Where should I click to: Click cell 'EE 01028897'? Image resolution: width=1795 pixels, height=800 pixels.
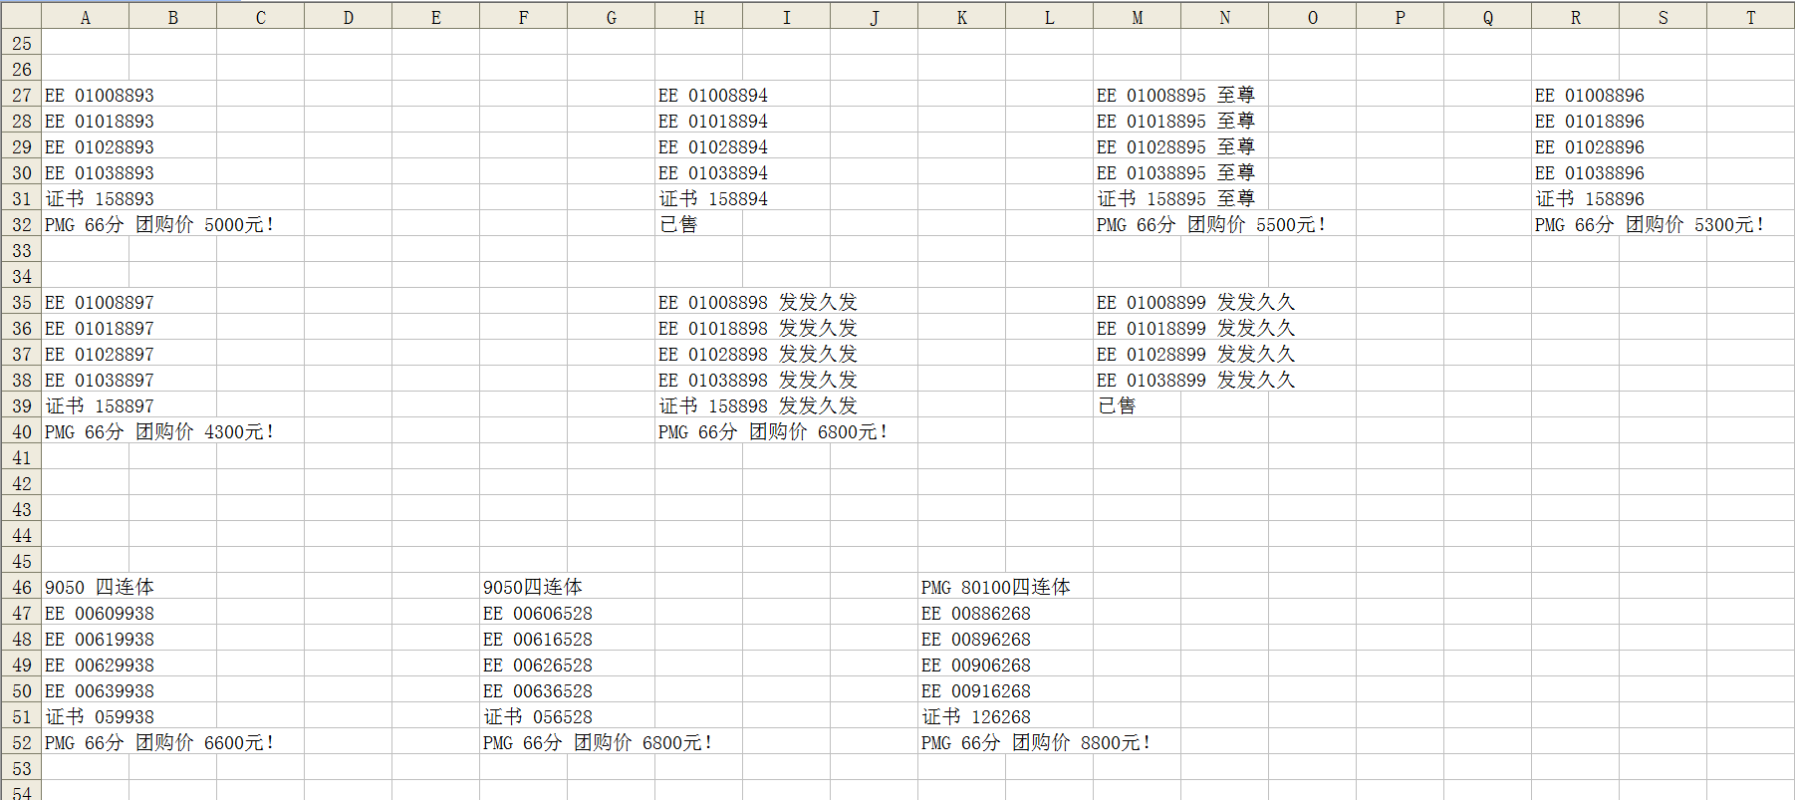pos(100,354)
